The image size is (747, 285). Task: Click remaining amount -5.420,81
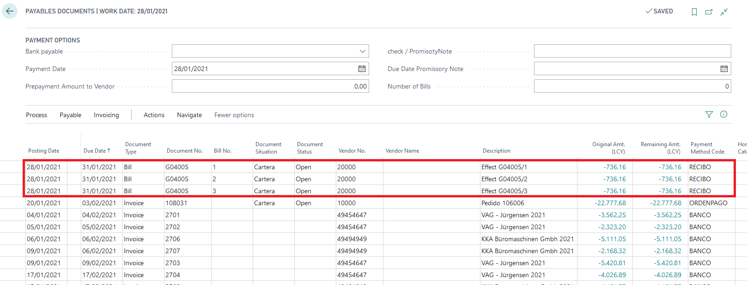coord(668,263)
